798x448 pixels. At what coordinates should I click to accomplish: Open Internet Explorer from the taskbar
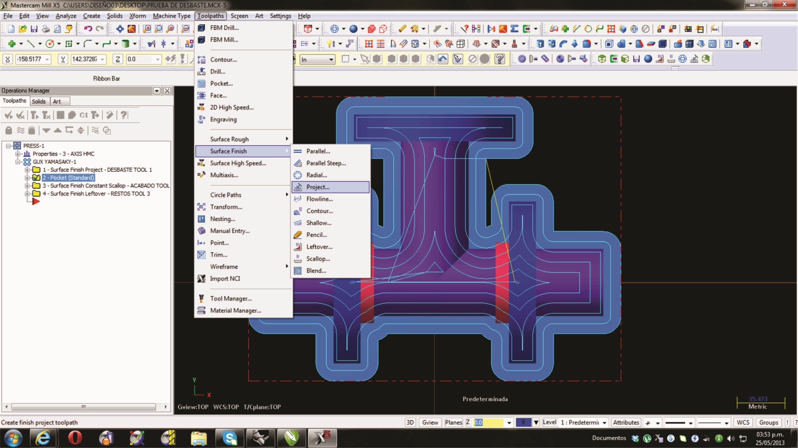43,438
